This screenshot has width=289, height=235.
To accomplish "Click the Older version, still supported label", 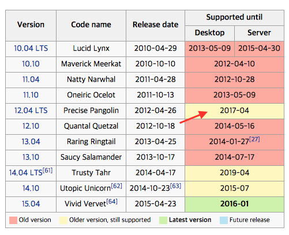I will click(x=110, y=220).
